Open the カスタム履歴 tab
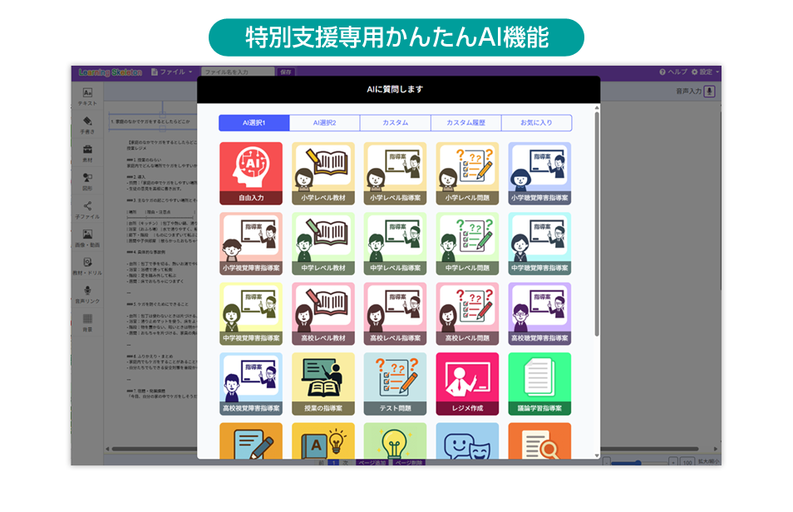 [465, 123]
